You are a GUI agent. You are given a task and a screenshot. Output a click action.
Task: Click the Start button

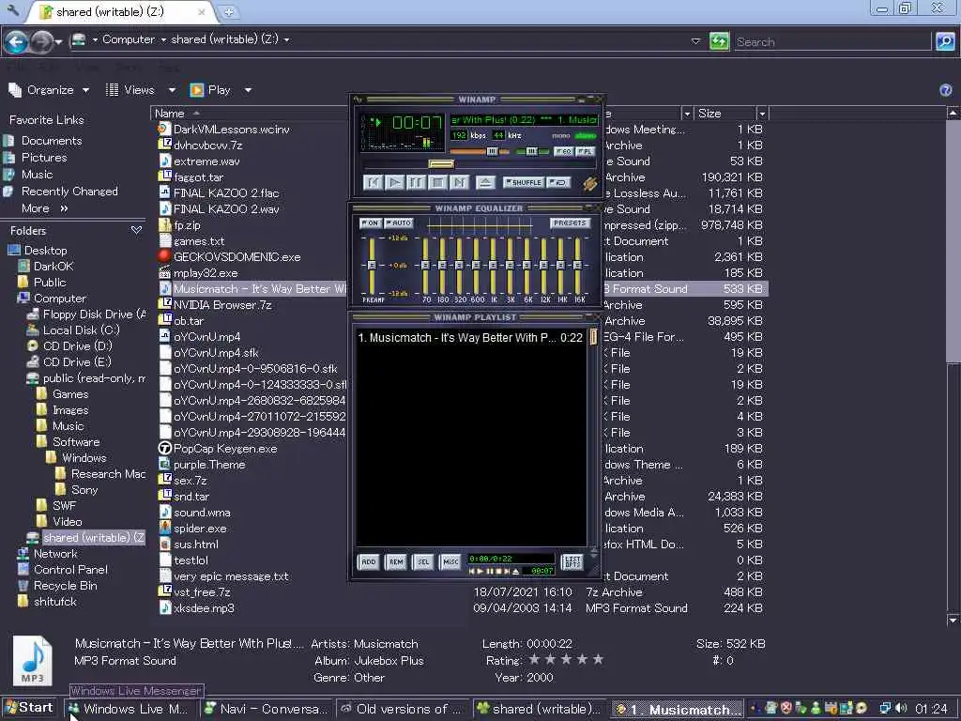(29, 708)
